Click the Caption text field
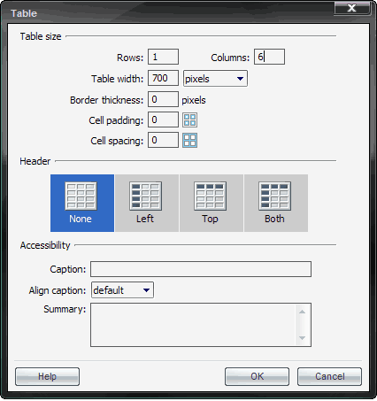The width and height of the screenshot is (377, 401). coord(201,269)
